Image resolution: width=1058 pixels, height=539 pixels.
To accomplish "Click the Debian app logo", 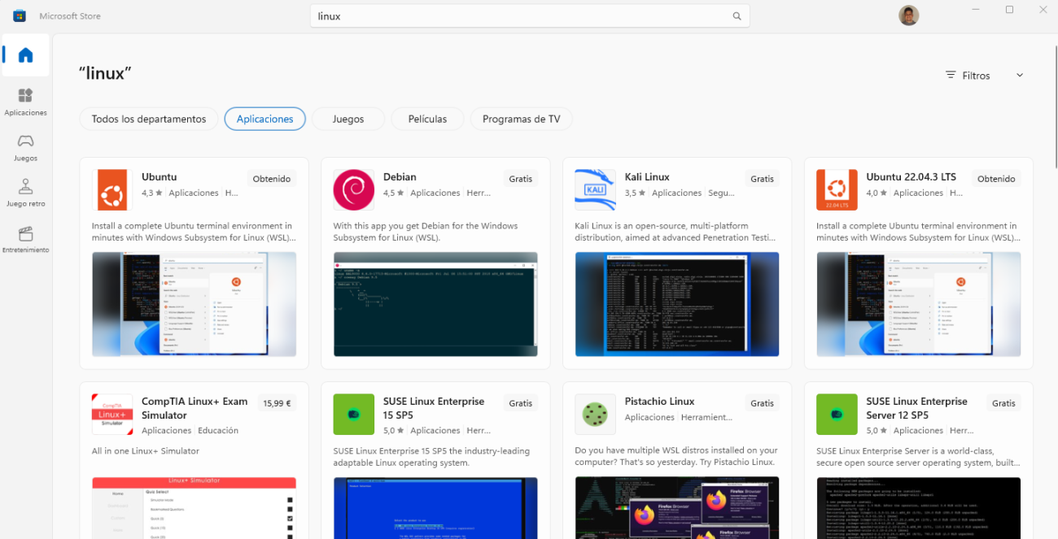I will click(x=354, y=190).
